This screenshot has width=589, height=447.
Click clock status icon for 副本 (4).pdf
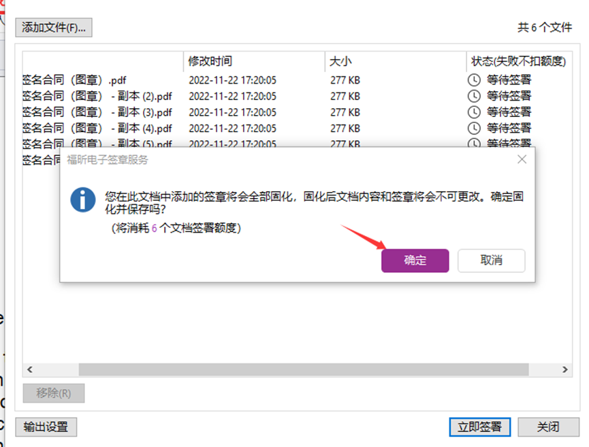474,128
